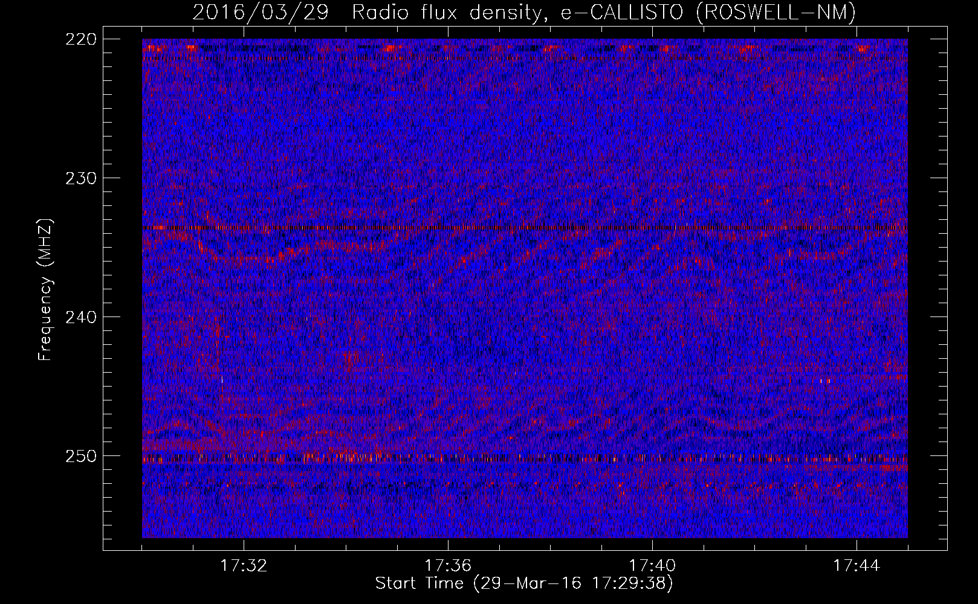This screenshot has height=604, width=978.
Task: Click the plot title 'Radio flux density, e-CALLISTO (ROSWELL-NM)'
Action: tap(604, 12)
